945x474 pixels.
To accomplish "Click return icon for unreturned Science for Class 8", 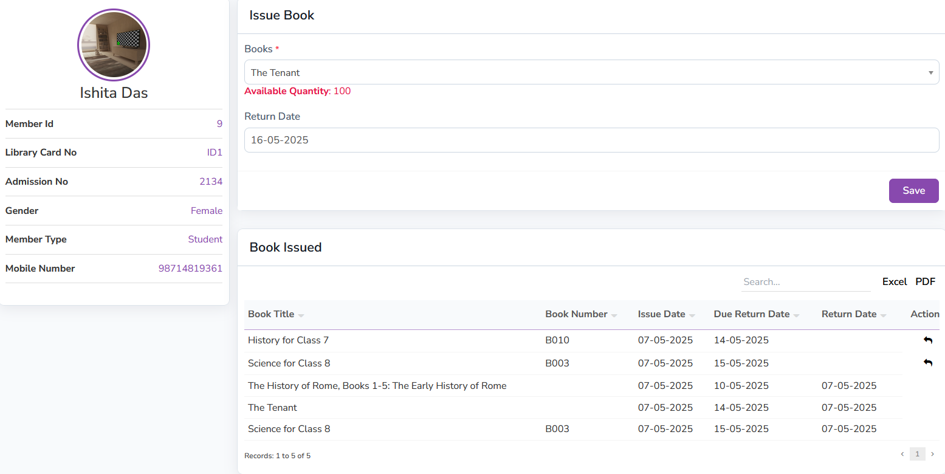I will (927, 363).
